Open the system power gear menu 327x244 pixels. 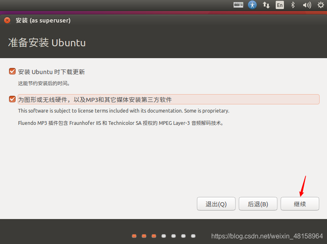[321, 5]
